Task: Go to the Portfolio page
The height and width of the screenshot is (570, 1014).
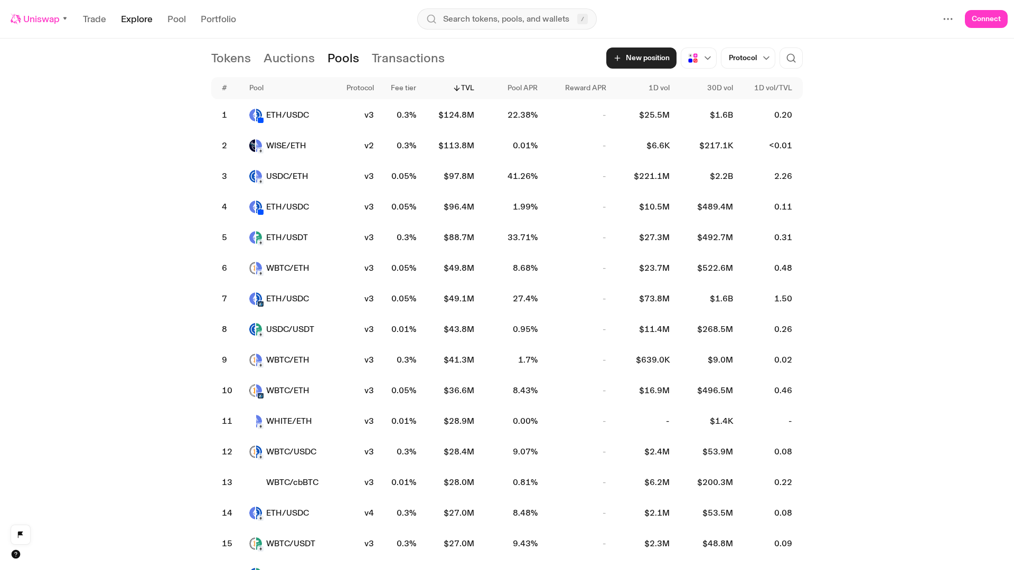Action: [218, 19]
